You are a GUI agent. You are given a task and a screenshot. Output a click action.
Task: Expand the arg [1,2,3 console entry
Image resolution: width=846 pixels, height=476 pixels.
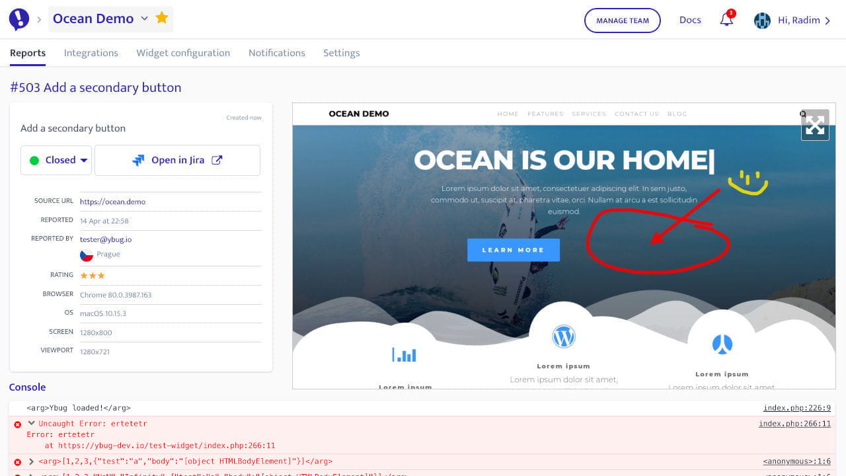(31, 461)
